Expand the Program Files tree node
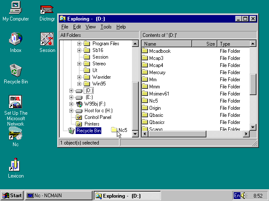 (x=79, y=44)
